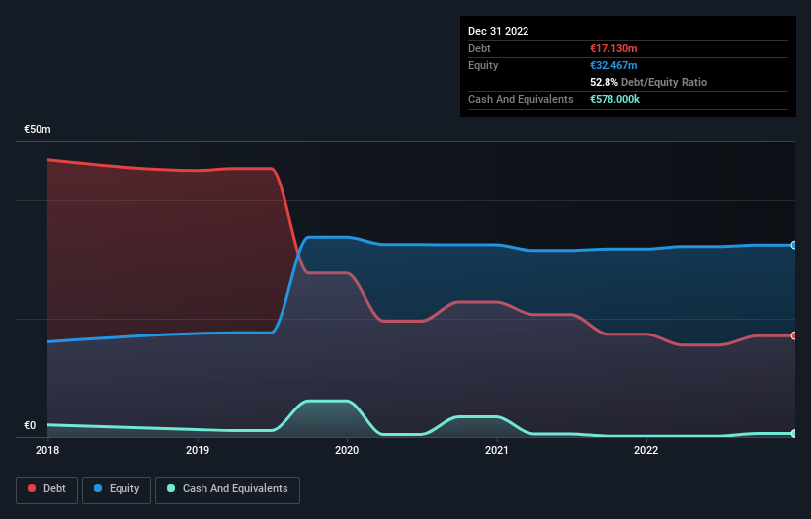Toggle the Equity legend button

117,489
